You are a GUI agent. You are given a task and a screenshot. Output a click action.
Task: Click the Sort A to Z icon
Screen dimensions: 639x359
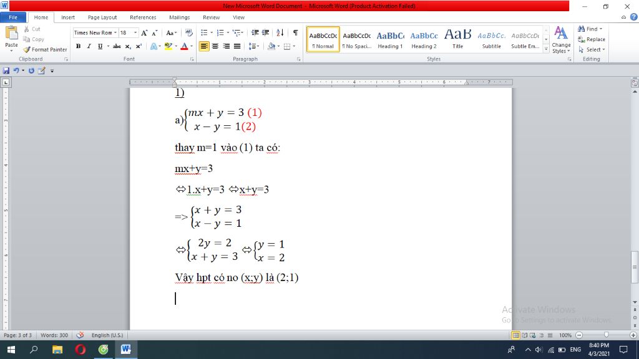280,33
